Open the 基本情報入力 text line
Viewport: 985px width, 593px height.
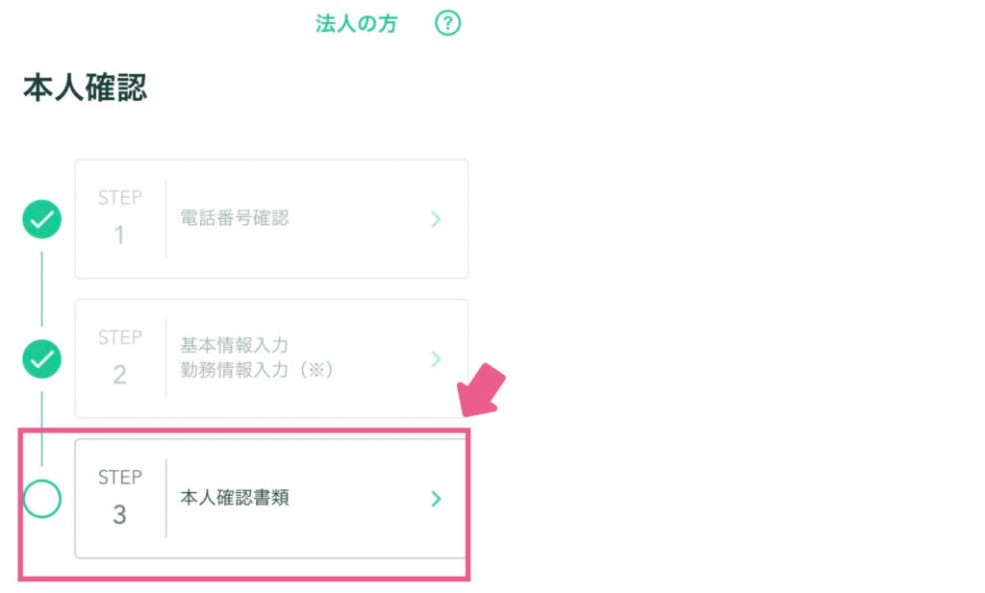click(x=235, y=345)
